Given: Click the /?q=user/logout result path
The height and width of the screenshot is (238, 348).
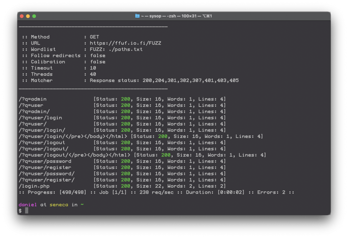Looking at the screenshot, I should 42,143.
